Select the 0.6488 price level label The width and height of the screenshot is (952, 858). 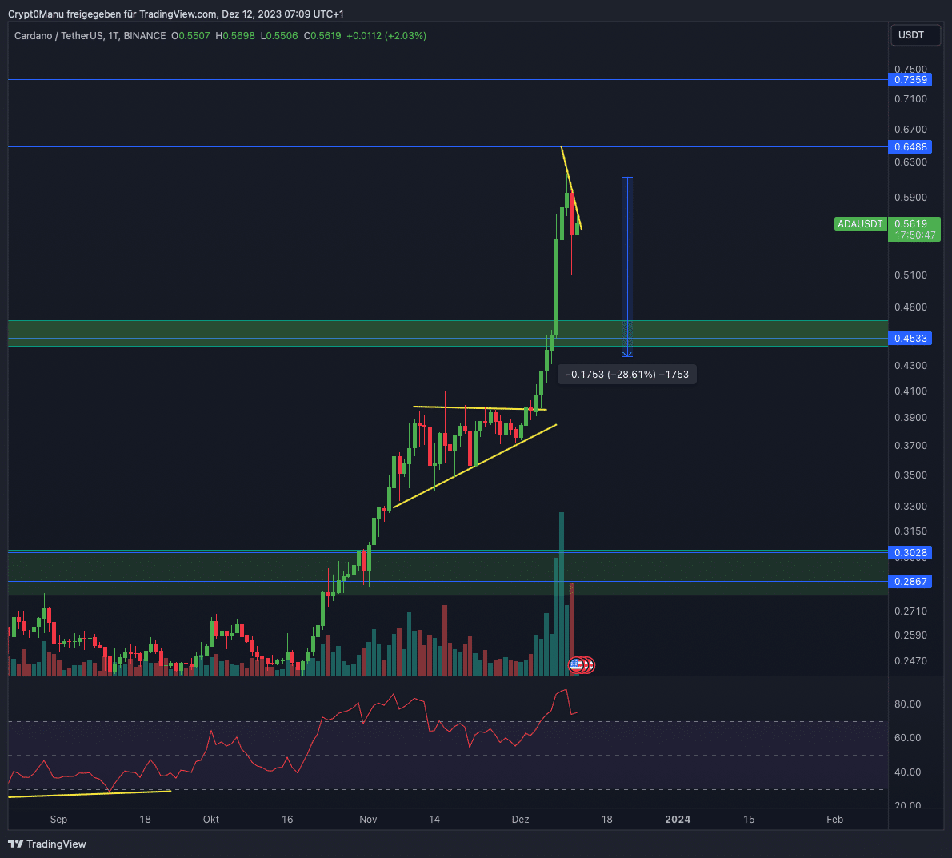910,147
